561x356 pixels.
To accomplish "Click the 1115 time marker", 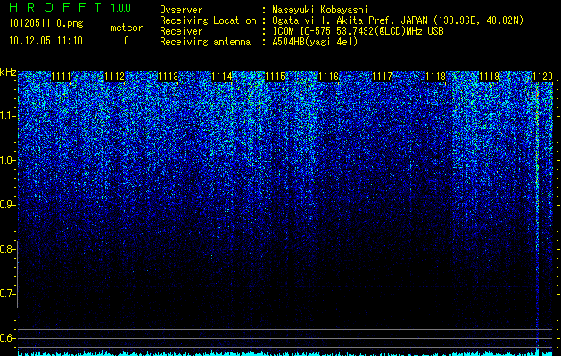I will (275, 77).
